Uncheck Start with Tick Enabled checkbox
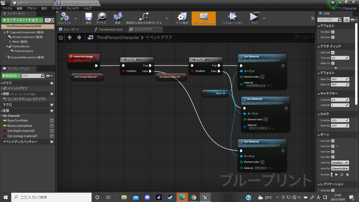 [x=333, y=52]
